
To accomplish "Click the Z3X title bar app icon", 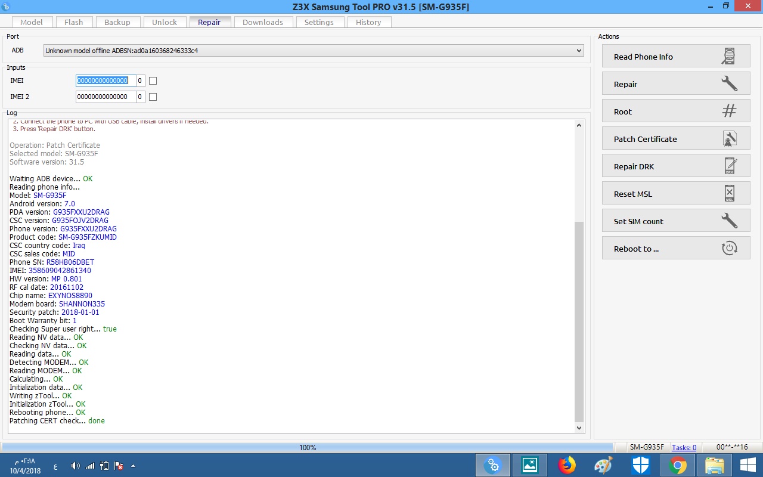I will pyautogui.click(x=6, y=6).
